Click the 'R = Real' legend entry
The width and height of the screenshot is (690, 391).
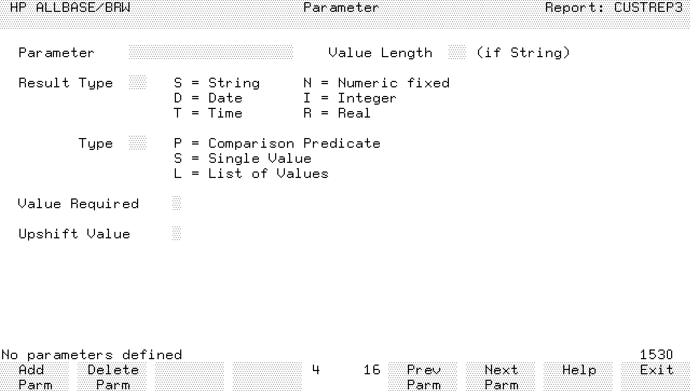click(337, 113)
